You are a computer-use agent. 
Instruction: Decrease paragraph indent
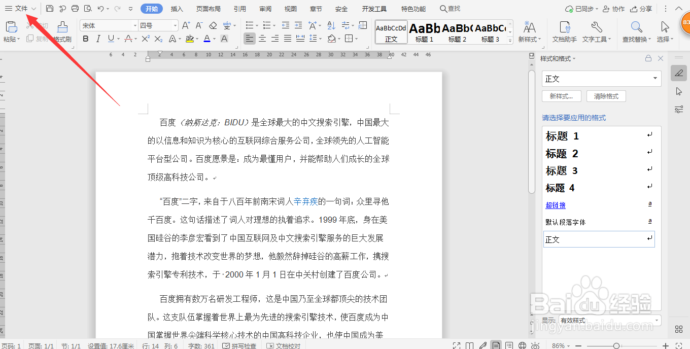coord(286,25)
